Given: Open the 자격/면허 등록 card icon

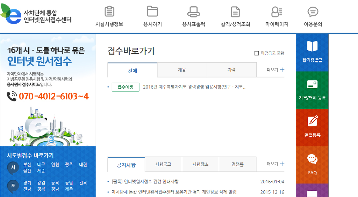Looking at the screenshot, I should pyautogui.click(x=312, y=84).
